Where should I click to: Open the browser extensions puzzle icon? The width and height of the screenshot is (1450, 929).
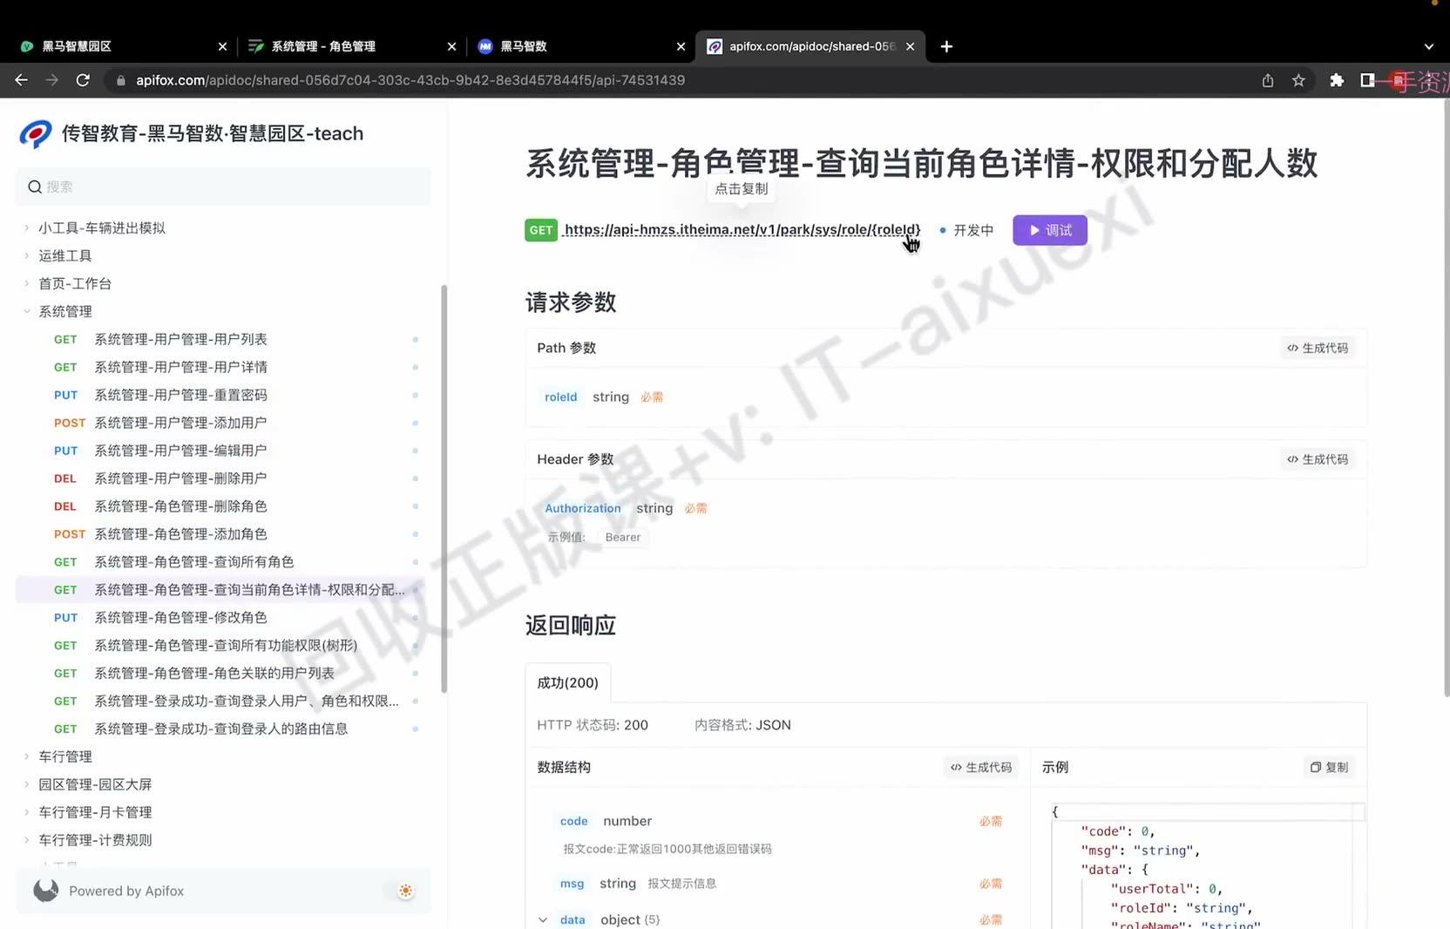pyautogui.click(x=1337, y=80)
